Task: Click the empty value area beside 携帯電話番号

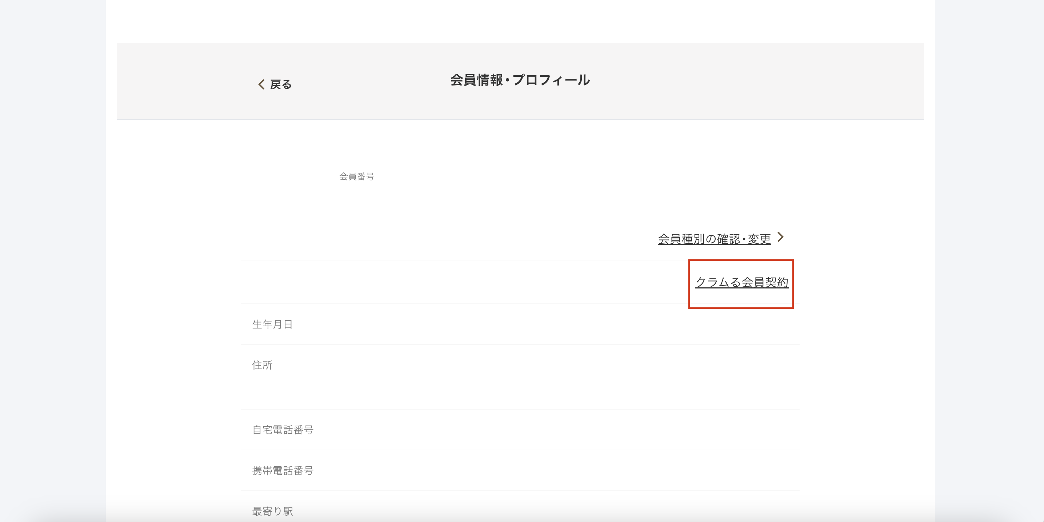Action: [x=527, y=471]
